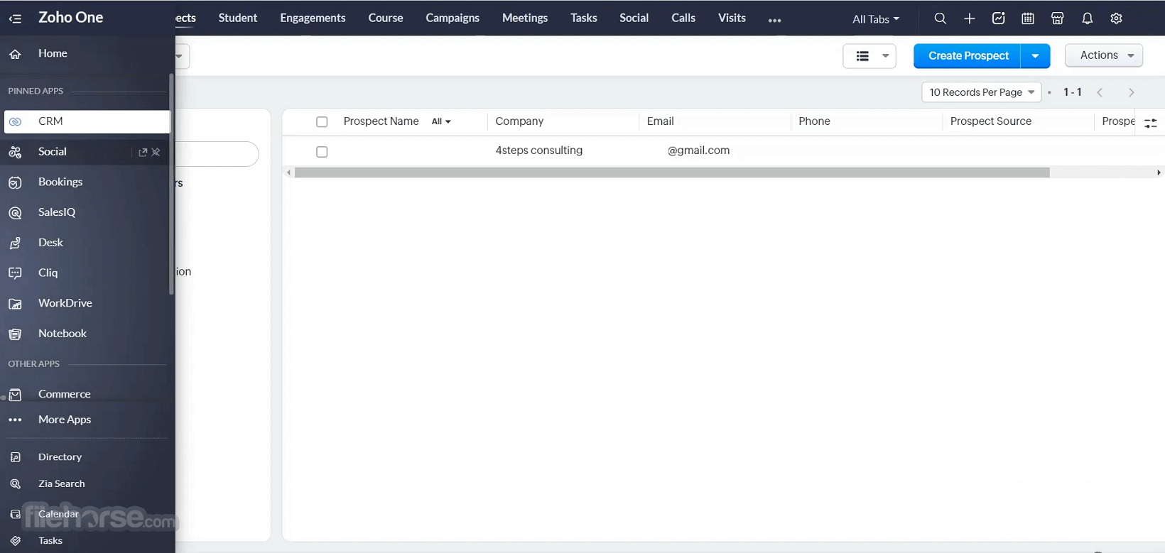Open the activity reminder icon beside plus
1165x553 pixels.
[999, 18]
